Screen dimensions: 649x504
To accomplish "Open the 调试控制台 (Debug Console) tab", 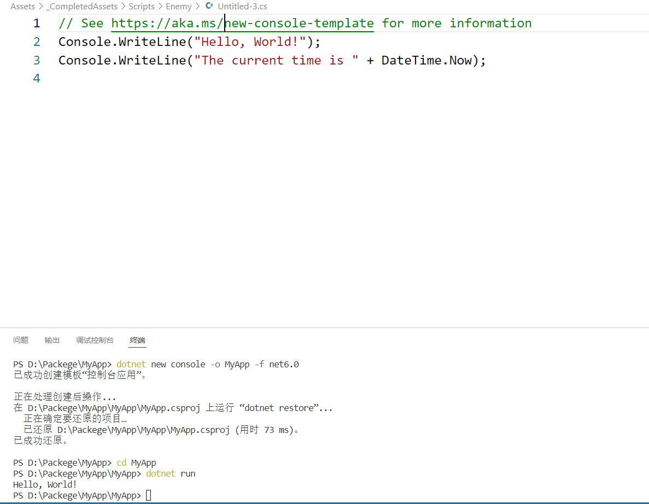I will tap(95, 340).
